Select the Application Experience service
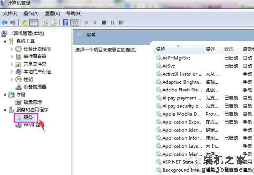Viewport: 254px width, 175px height. coord(183,122)
